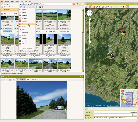This screenshot has width=138, height=122.
Task: Click pencil edit icon below map
Action: pyautogui.click(x=86, y=109)
